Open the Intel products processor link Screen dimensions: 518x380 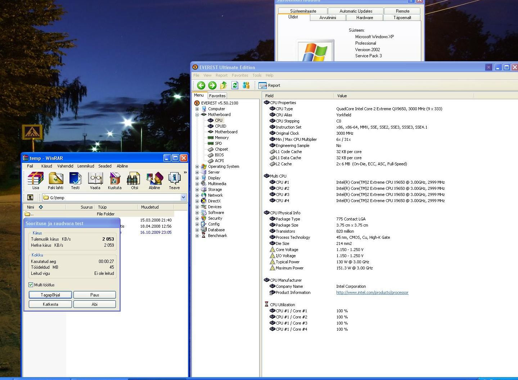click(372, 292)
